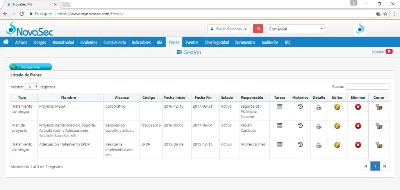Go to last page of table
400x190 pixels.
click(x=384, y=166)
